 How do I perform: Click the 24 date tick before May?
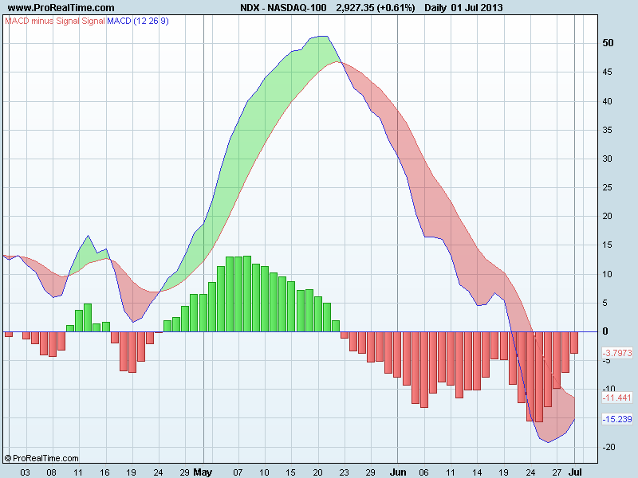click(158, 472)
